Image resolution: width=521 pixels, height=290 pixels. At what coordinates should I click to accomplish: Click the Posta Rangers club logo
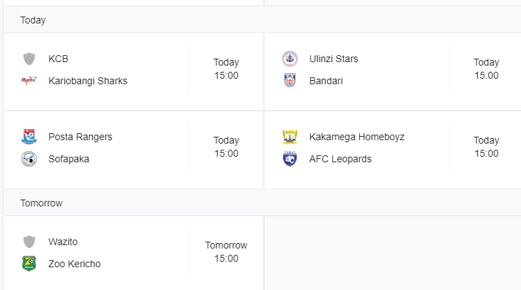click(x=29, y=137)
